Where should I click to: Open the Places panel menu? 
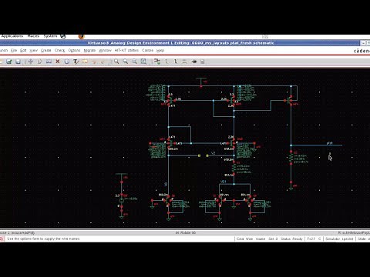(33, 36)
